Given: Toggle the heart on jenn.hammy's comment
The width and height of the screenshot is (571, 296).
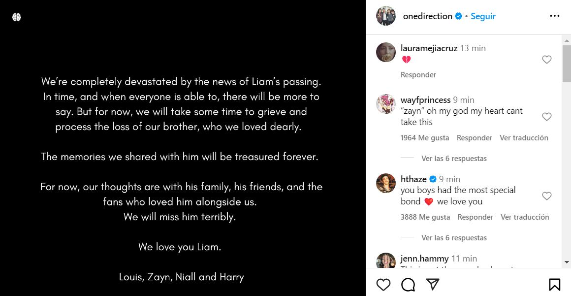Looking at the screenshot, I should click(546, 267).
